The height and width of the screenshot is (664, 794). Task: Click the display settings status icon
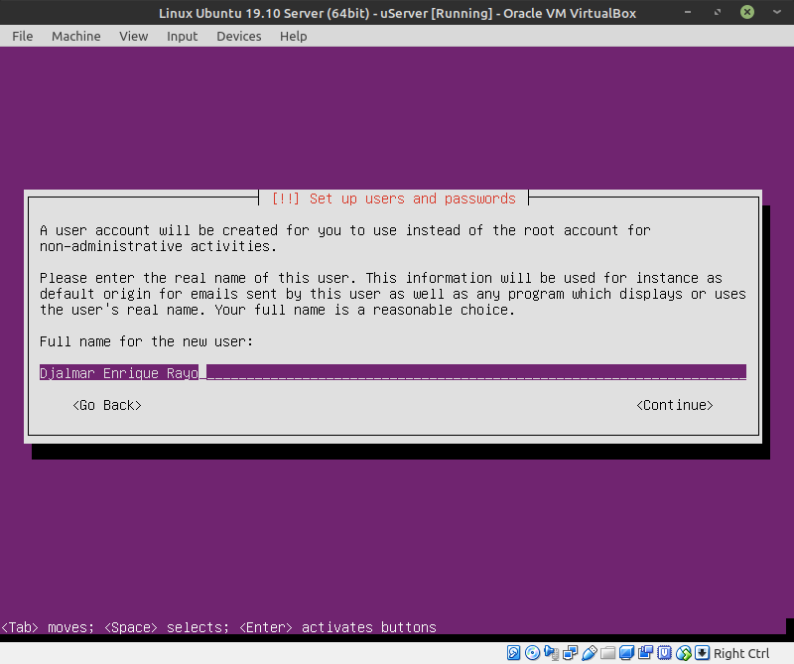[626, 653]
